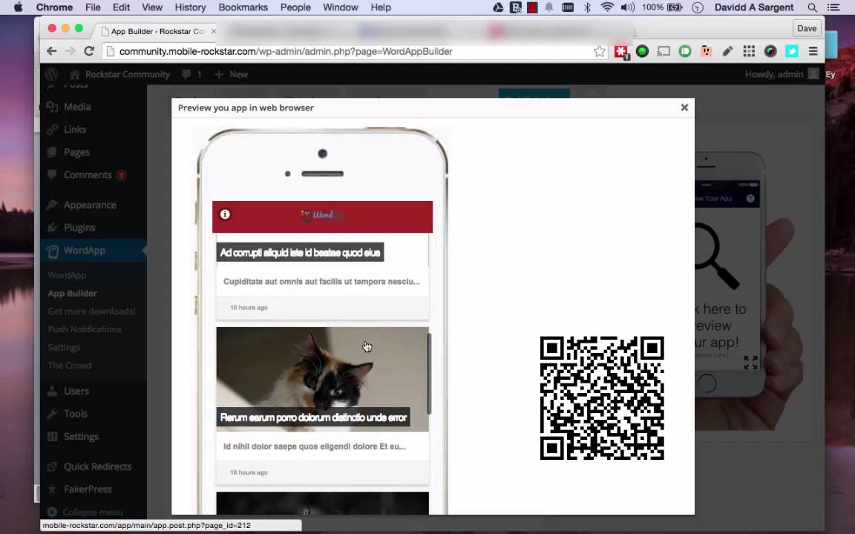Click the Wi-Fi status icon

(x=607, y=7)
